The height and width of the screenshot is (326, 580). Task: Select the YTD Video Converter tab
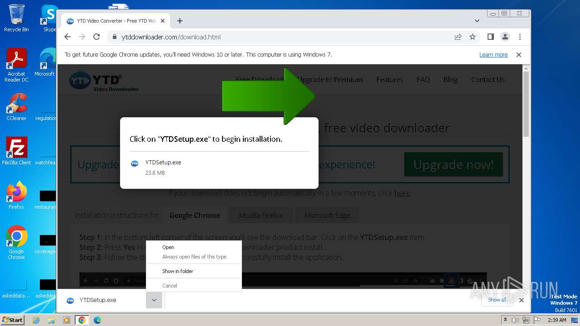click(116, 21)
